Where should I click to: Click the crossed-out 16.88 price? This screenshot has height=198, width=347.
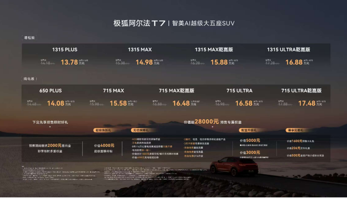(x=159, y=104)
